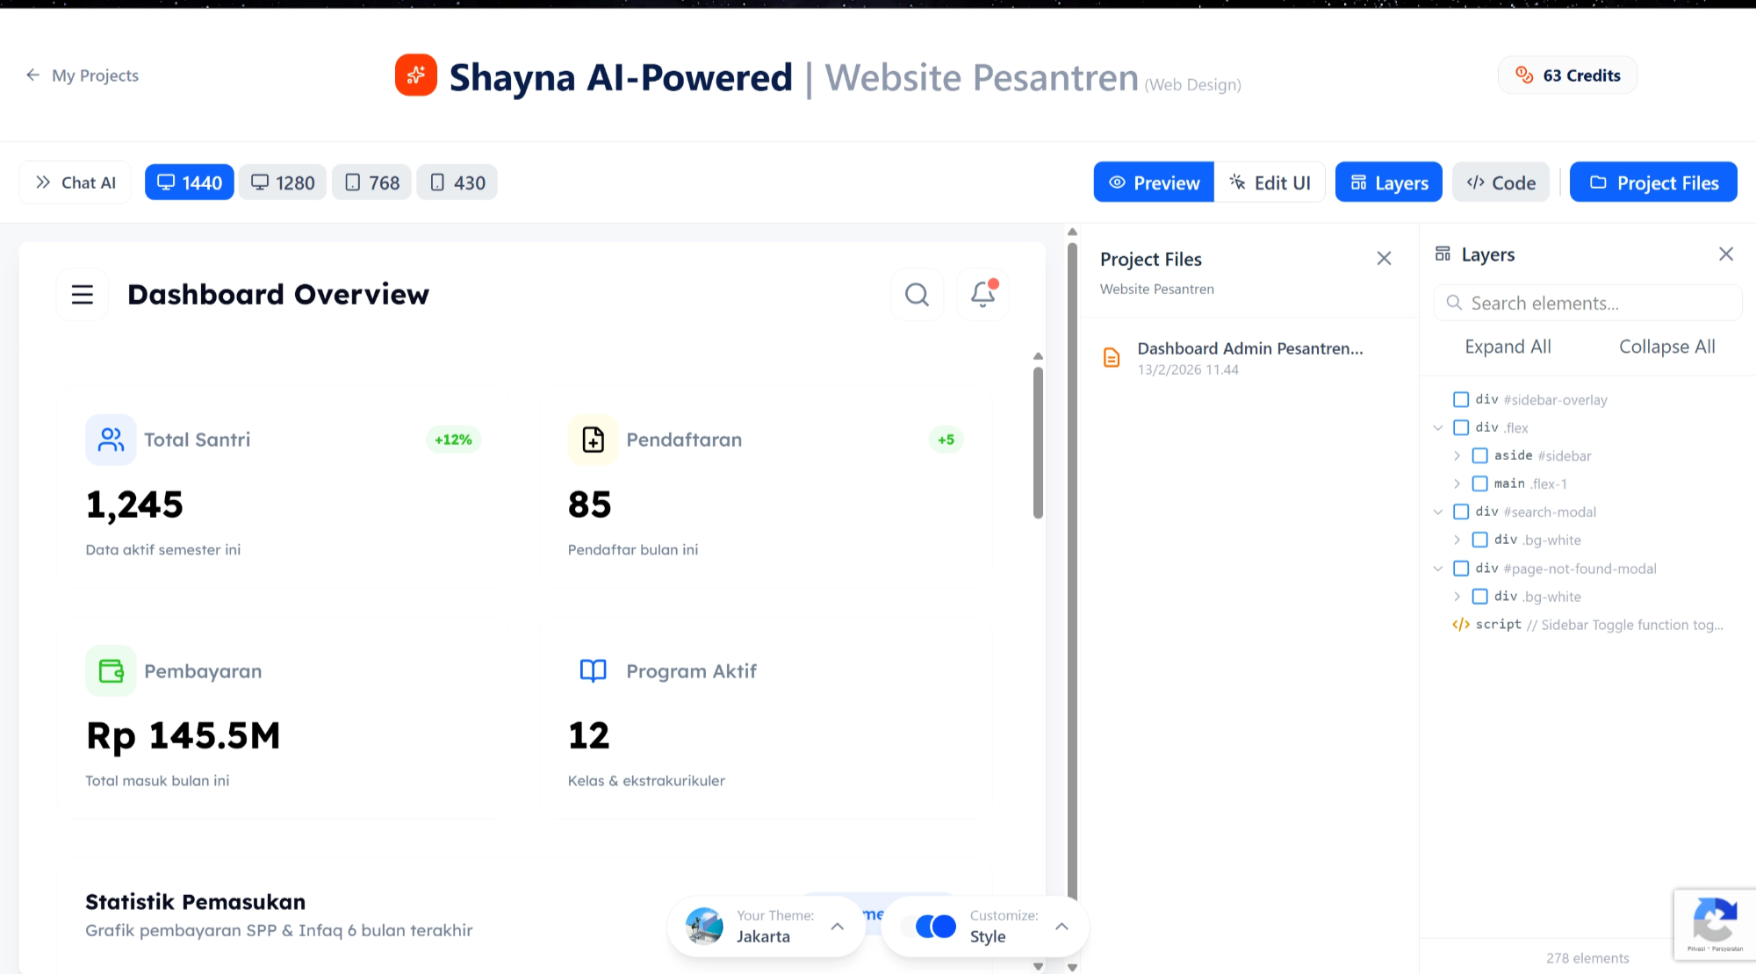The width and height of the screenshot is (1756, 974).
Task: Click Expand All in the Layers panel
Action: coord(1508,346)
